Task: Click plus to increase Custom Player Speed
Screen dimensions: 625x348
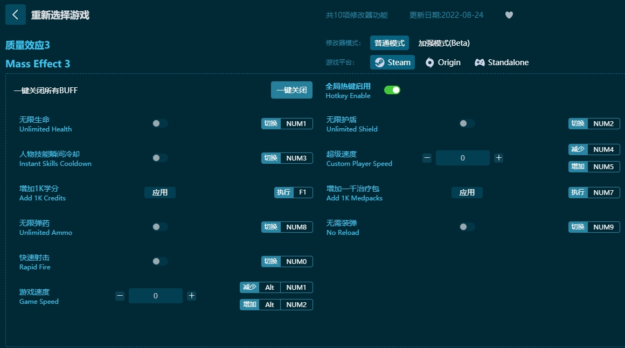Action: 497,158
